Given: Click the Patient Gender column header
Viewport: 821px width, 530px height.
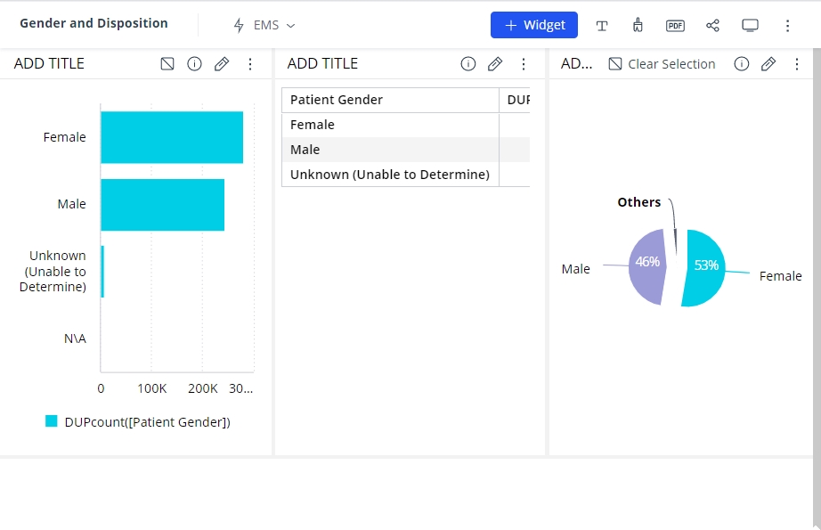Looking at the screenshot, I should 390,100.
